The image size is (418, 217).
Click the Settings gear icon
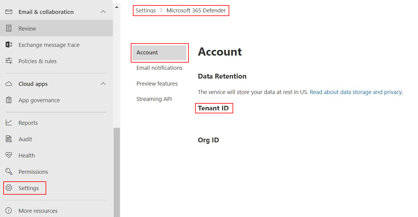coord(9,188)
